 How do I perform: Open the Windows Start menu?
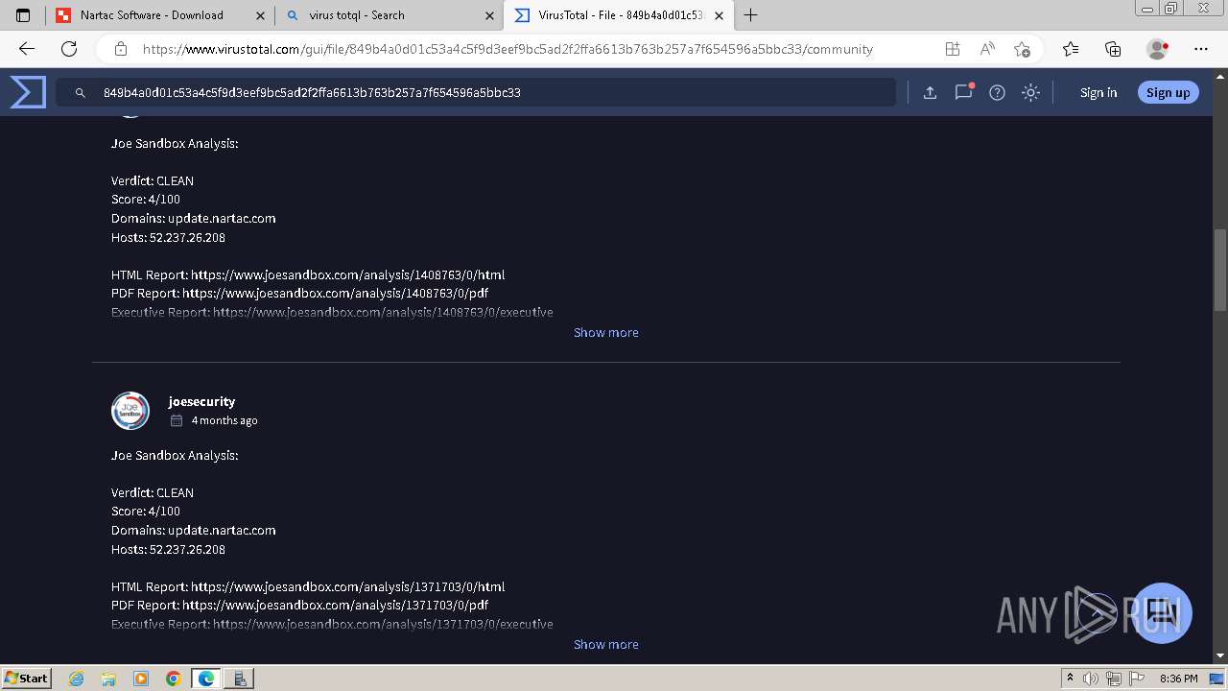27,679
